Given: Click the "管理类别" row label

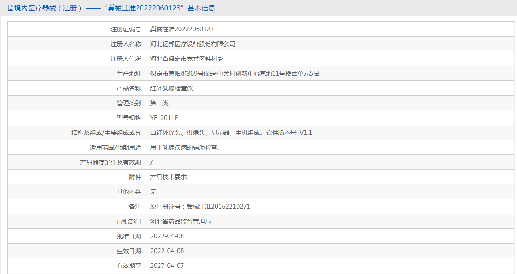Looking at the screenshot, I should point(129,103).
